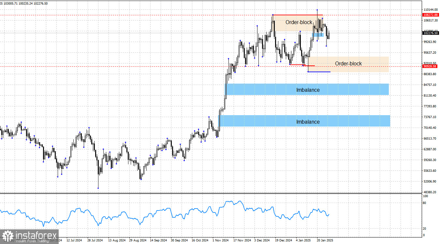440x244 pixels.
Task: Click the 95637.20 price axis label
Action: pyautogui.click(x=430, y=53)
